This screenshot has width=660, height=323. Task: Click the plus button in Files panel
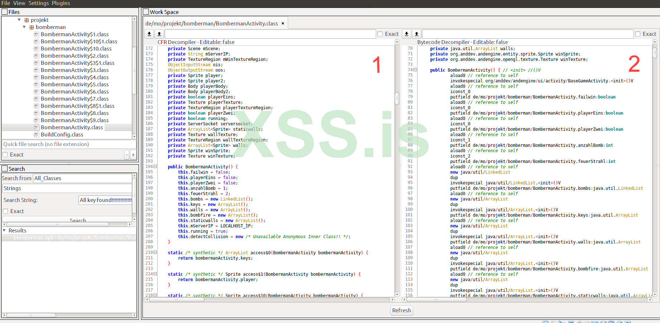133,155
